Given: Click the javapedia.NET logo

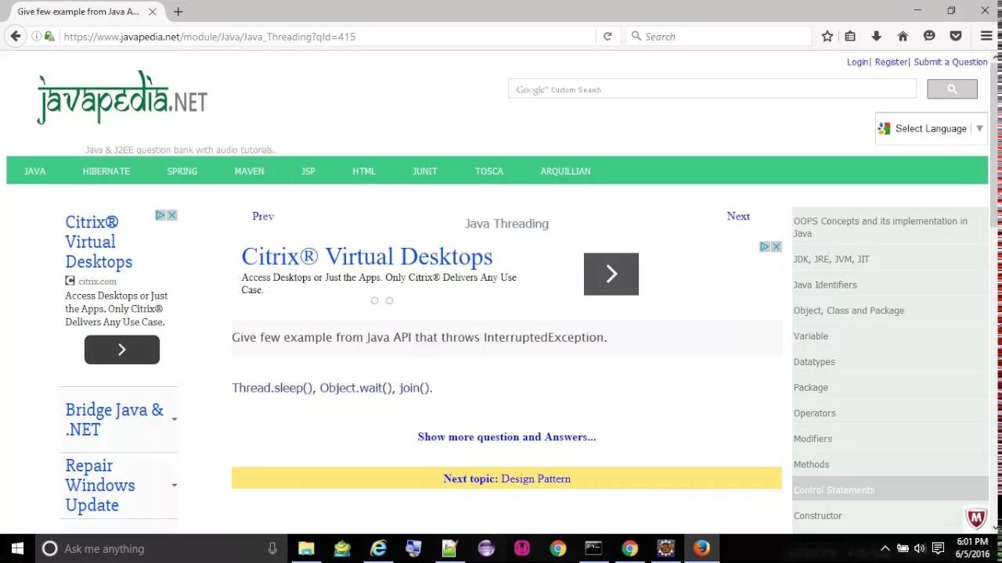Looking at the screenshot, I should tap(122, 99).
